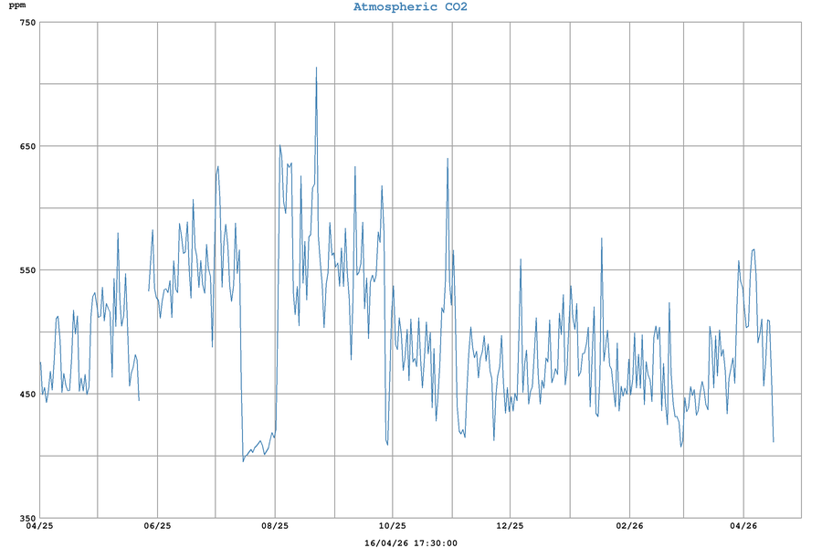822x548 pixels.
Task: Select the 10/25 x-axis date label
Action: [x=393, y=526]
